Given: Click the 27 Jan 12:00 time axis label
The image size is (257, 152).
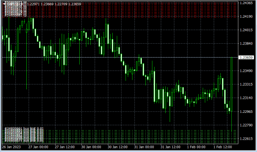Looking at the screenshot, I should [65, 147].
